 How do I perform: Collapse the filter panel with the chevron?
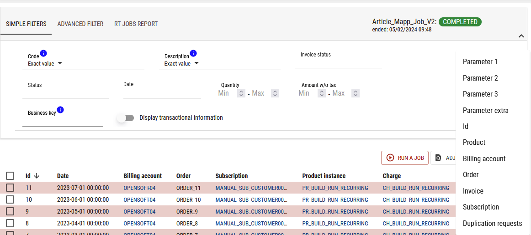pyautogui.click(x=521, y=36)
